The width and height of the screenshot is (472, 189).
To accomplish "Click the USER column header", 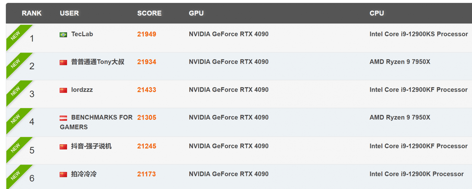I will 69,13.
